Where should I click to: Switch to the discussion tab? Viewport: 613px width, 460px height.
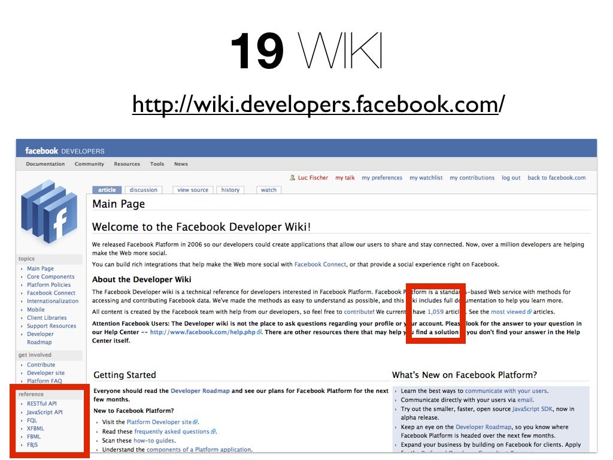144,190
